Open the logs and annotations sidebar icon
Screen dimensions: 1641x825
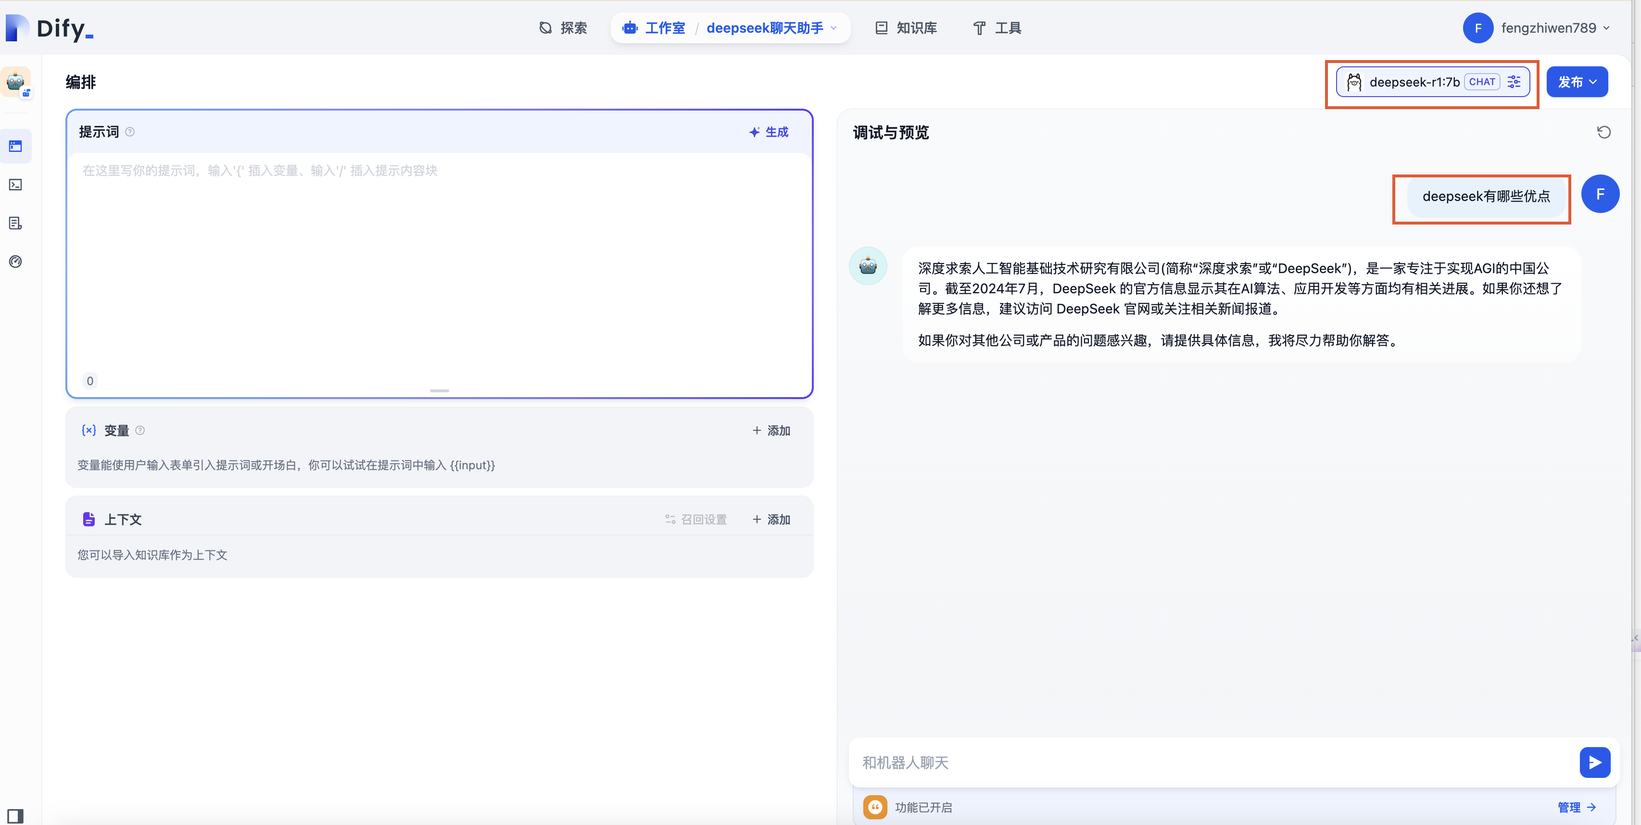(16, 223)
